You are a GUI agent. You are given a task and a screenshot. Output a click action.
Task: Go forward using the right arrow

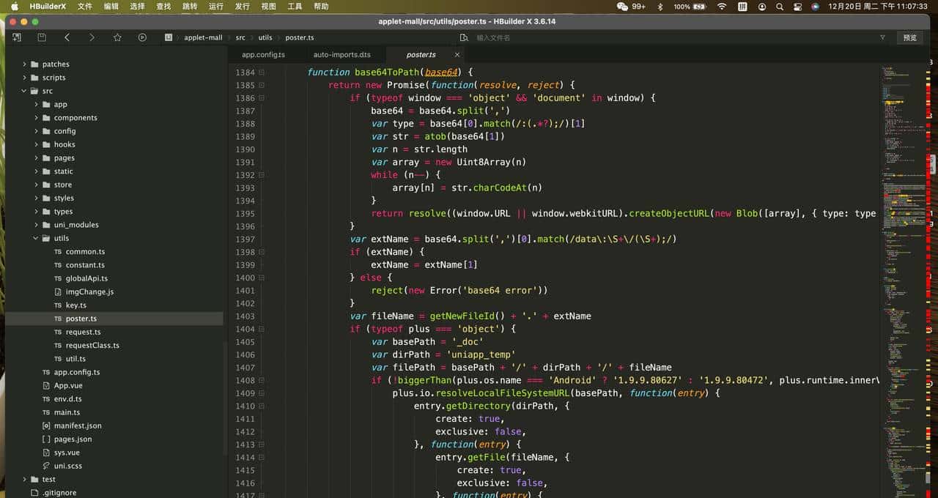[x=92, y=37]
